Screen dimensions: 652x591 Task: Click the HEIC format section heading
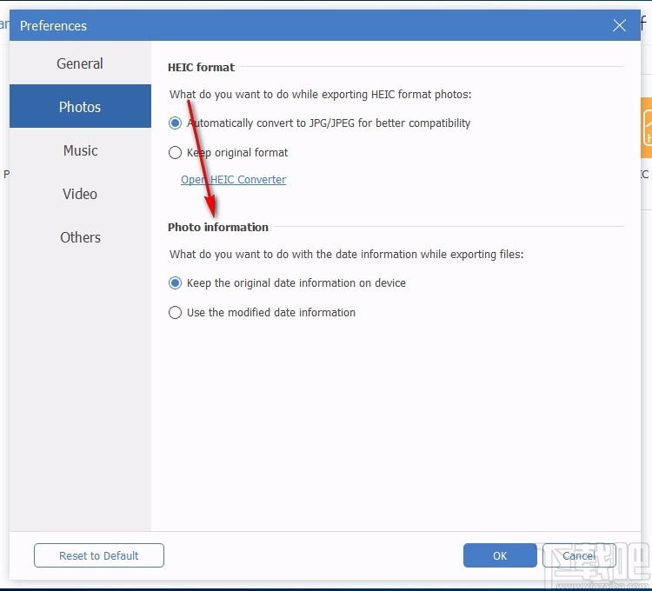202,67
